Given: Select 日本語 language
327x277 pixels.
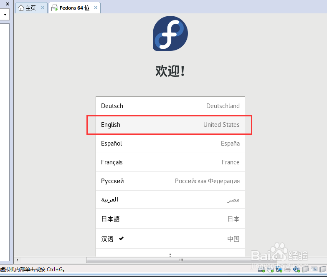Looking at the screenshot, I should click(170, 219).
